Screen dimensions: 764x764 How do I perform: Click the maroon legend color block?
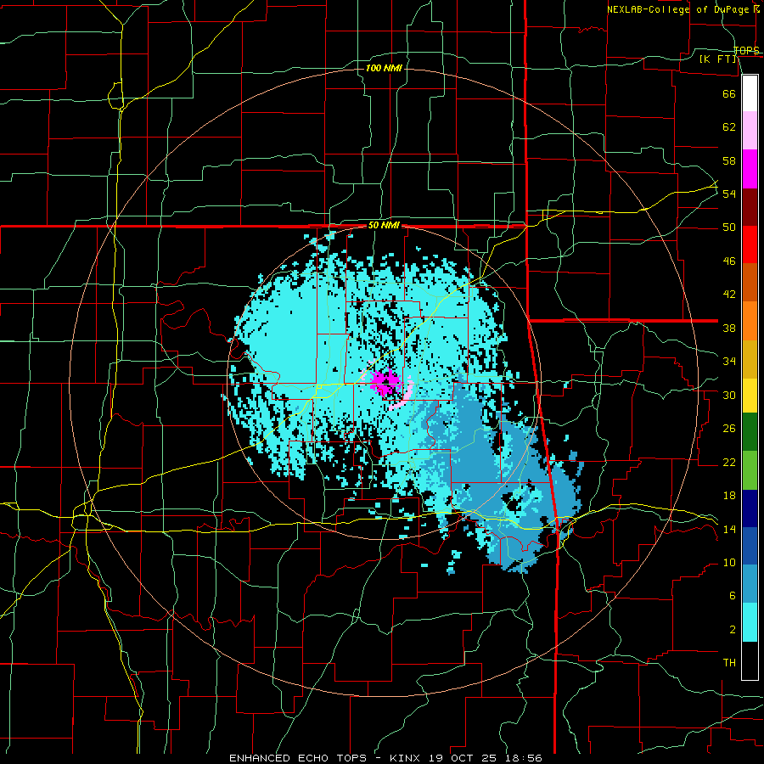[750, 206]
